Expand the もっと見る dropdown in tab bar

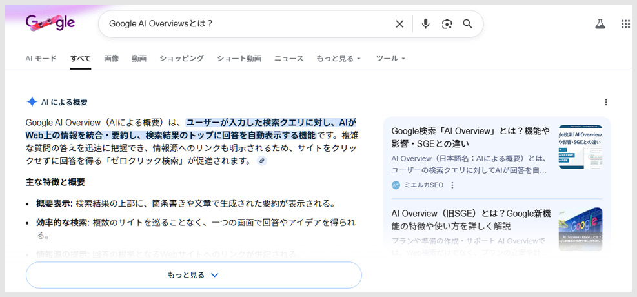pyautogui.click(x=338, y=59)
